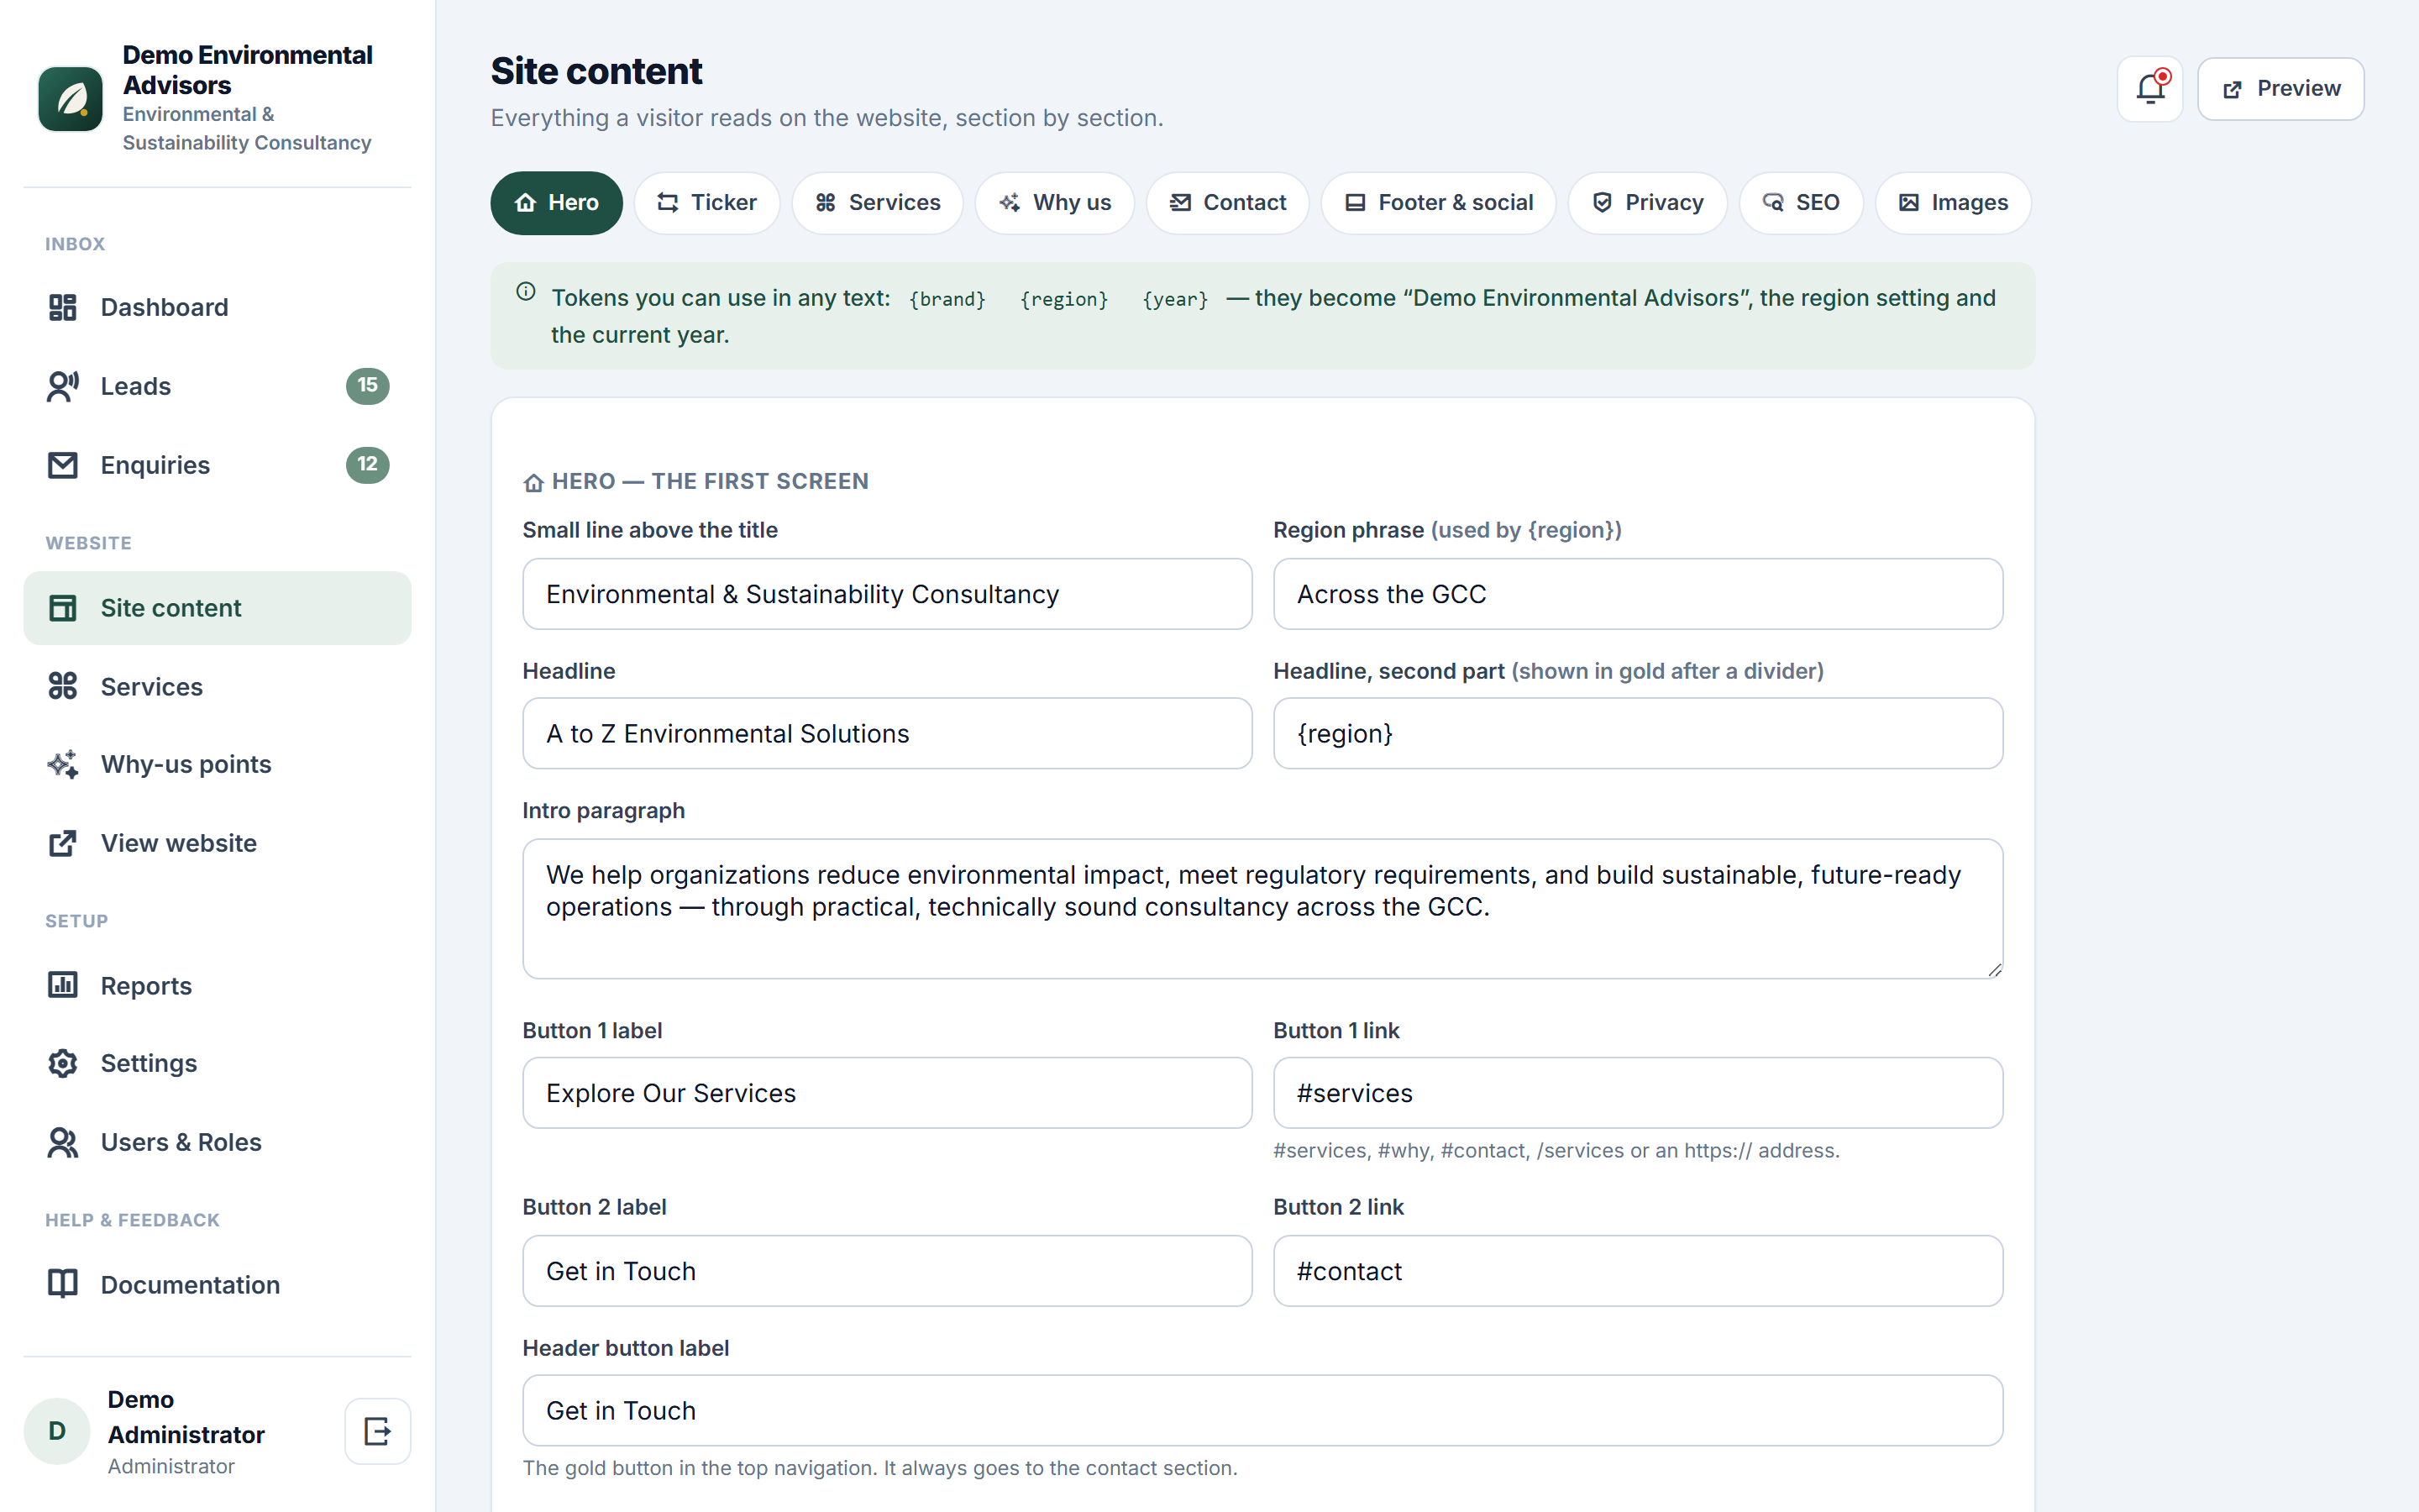
Task: Click the Preview button
Action: pyautogui.click(x=2280, y=89)
